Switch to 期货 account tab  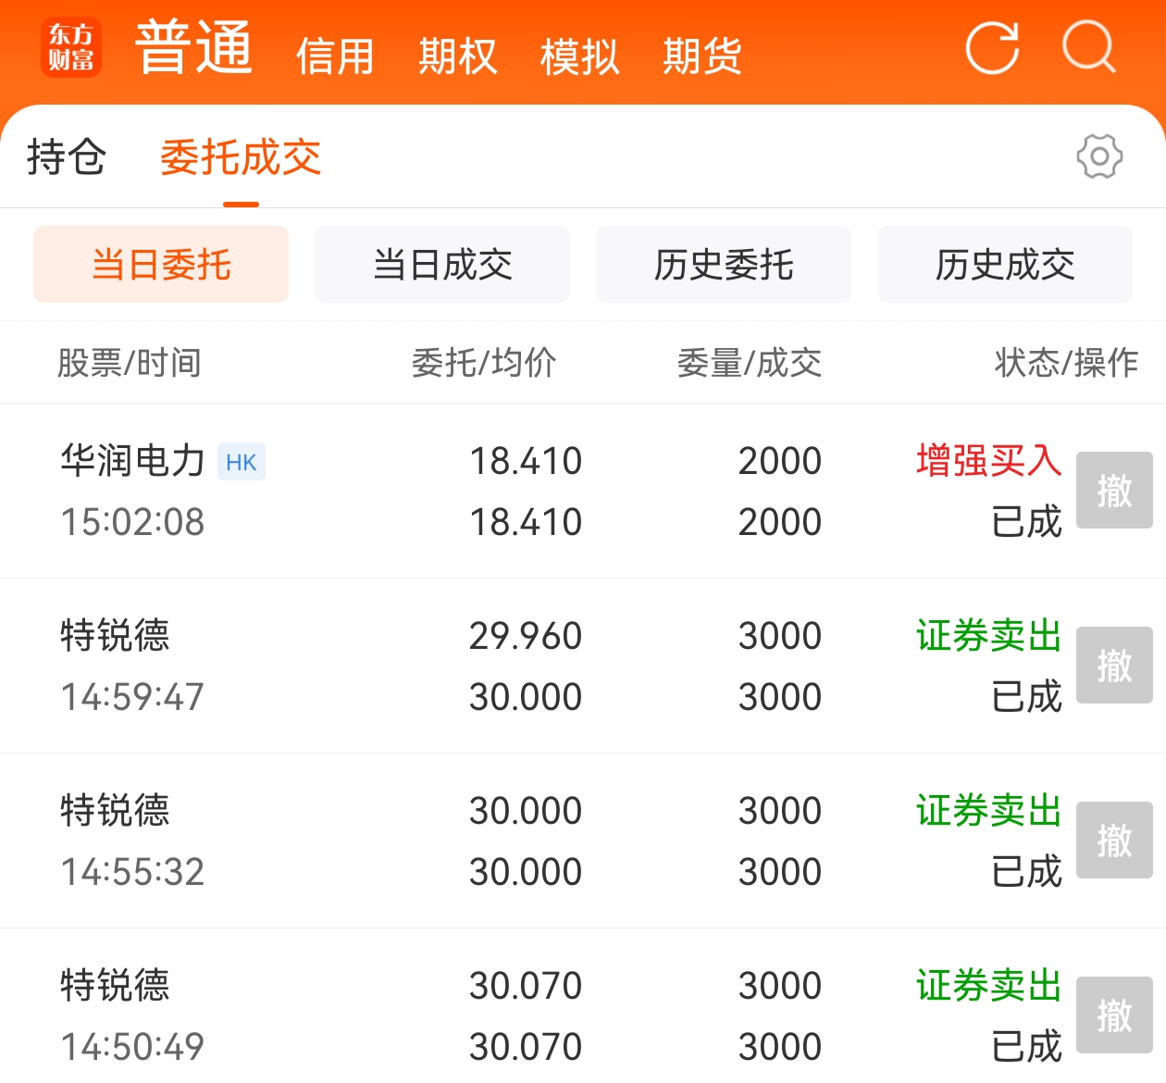coord(701,56)
